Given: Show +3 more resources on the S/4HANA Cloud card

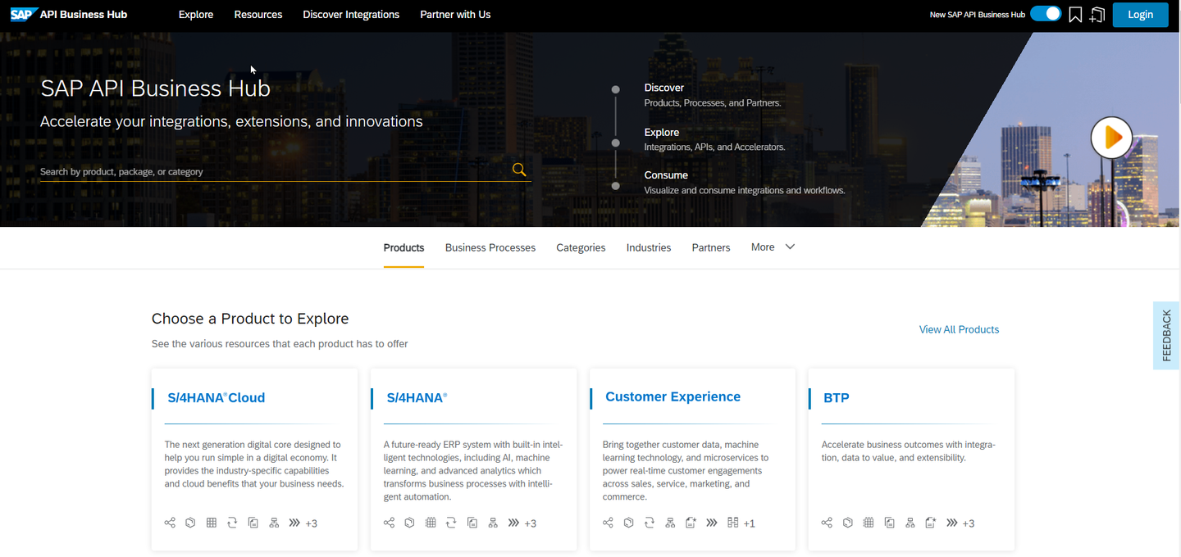Looking at the screenshot, I should (312, 523).
